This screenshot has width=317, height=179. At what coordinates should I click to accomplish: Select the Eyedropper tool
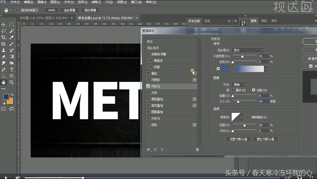point(12,37)
